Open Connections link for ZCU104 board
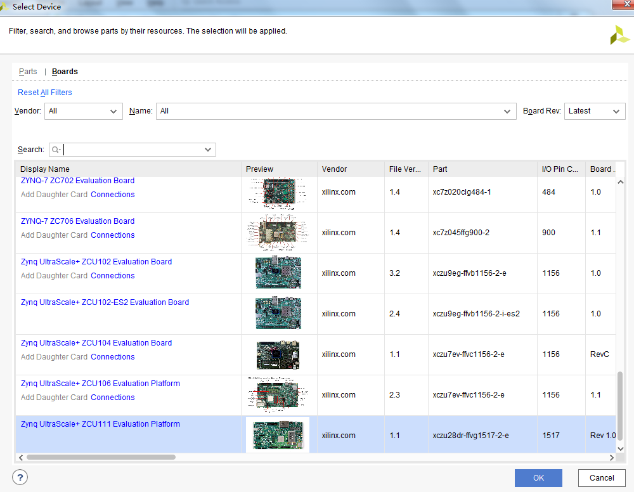Image resolution: width=634 pixels, height=492 pixels. [x=112, y=357]
